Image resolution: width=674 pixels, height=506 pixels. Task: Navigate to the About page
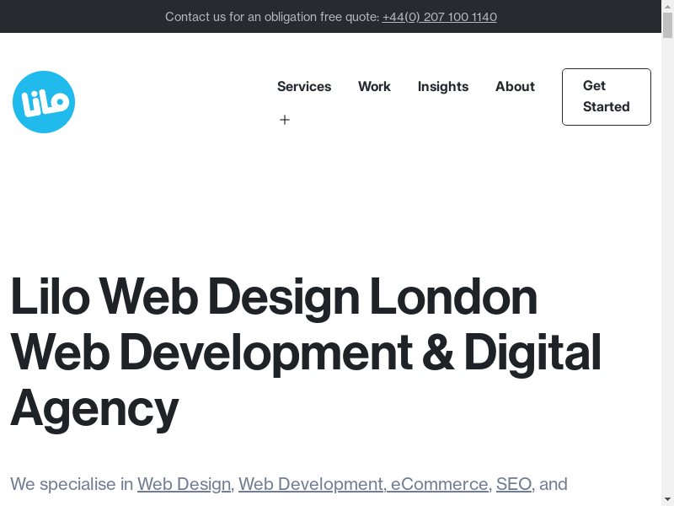click(x=515, y=87)
